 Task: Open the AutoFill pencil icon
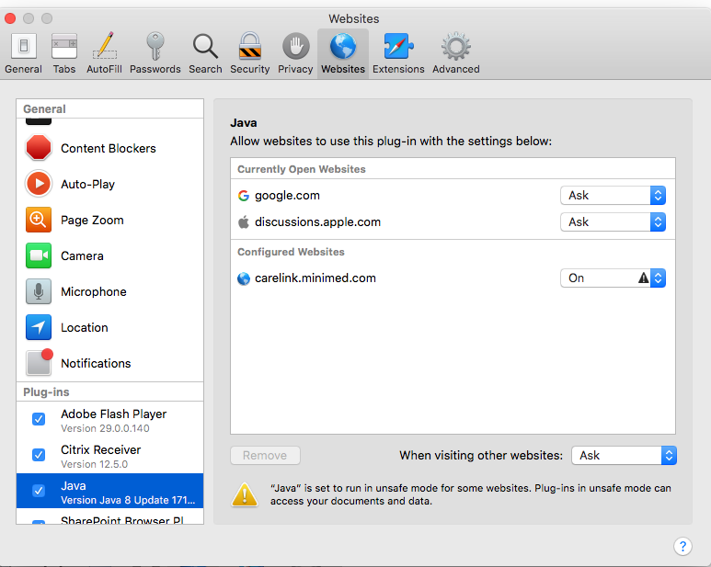[105, 46]
